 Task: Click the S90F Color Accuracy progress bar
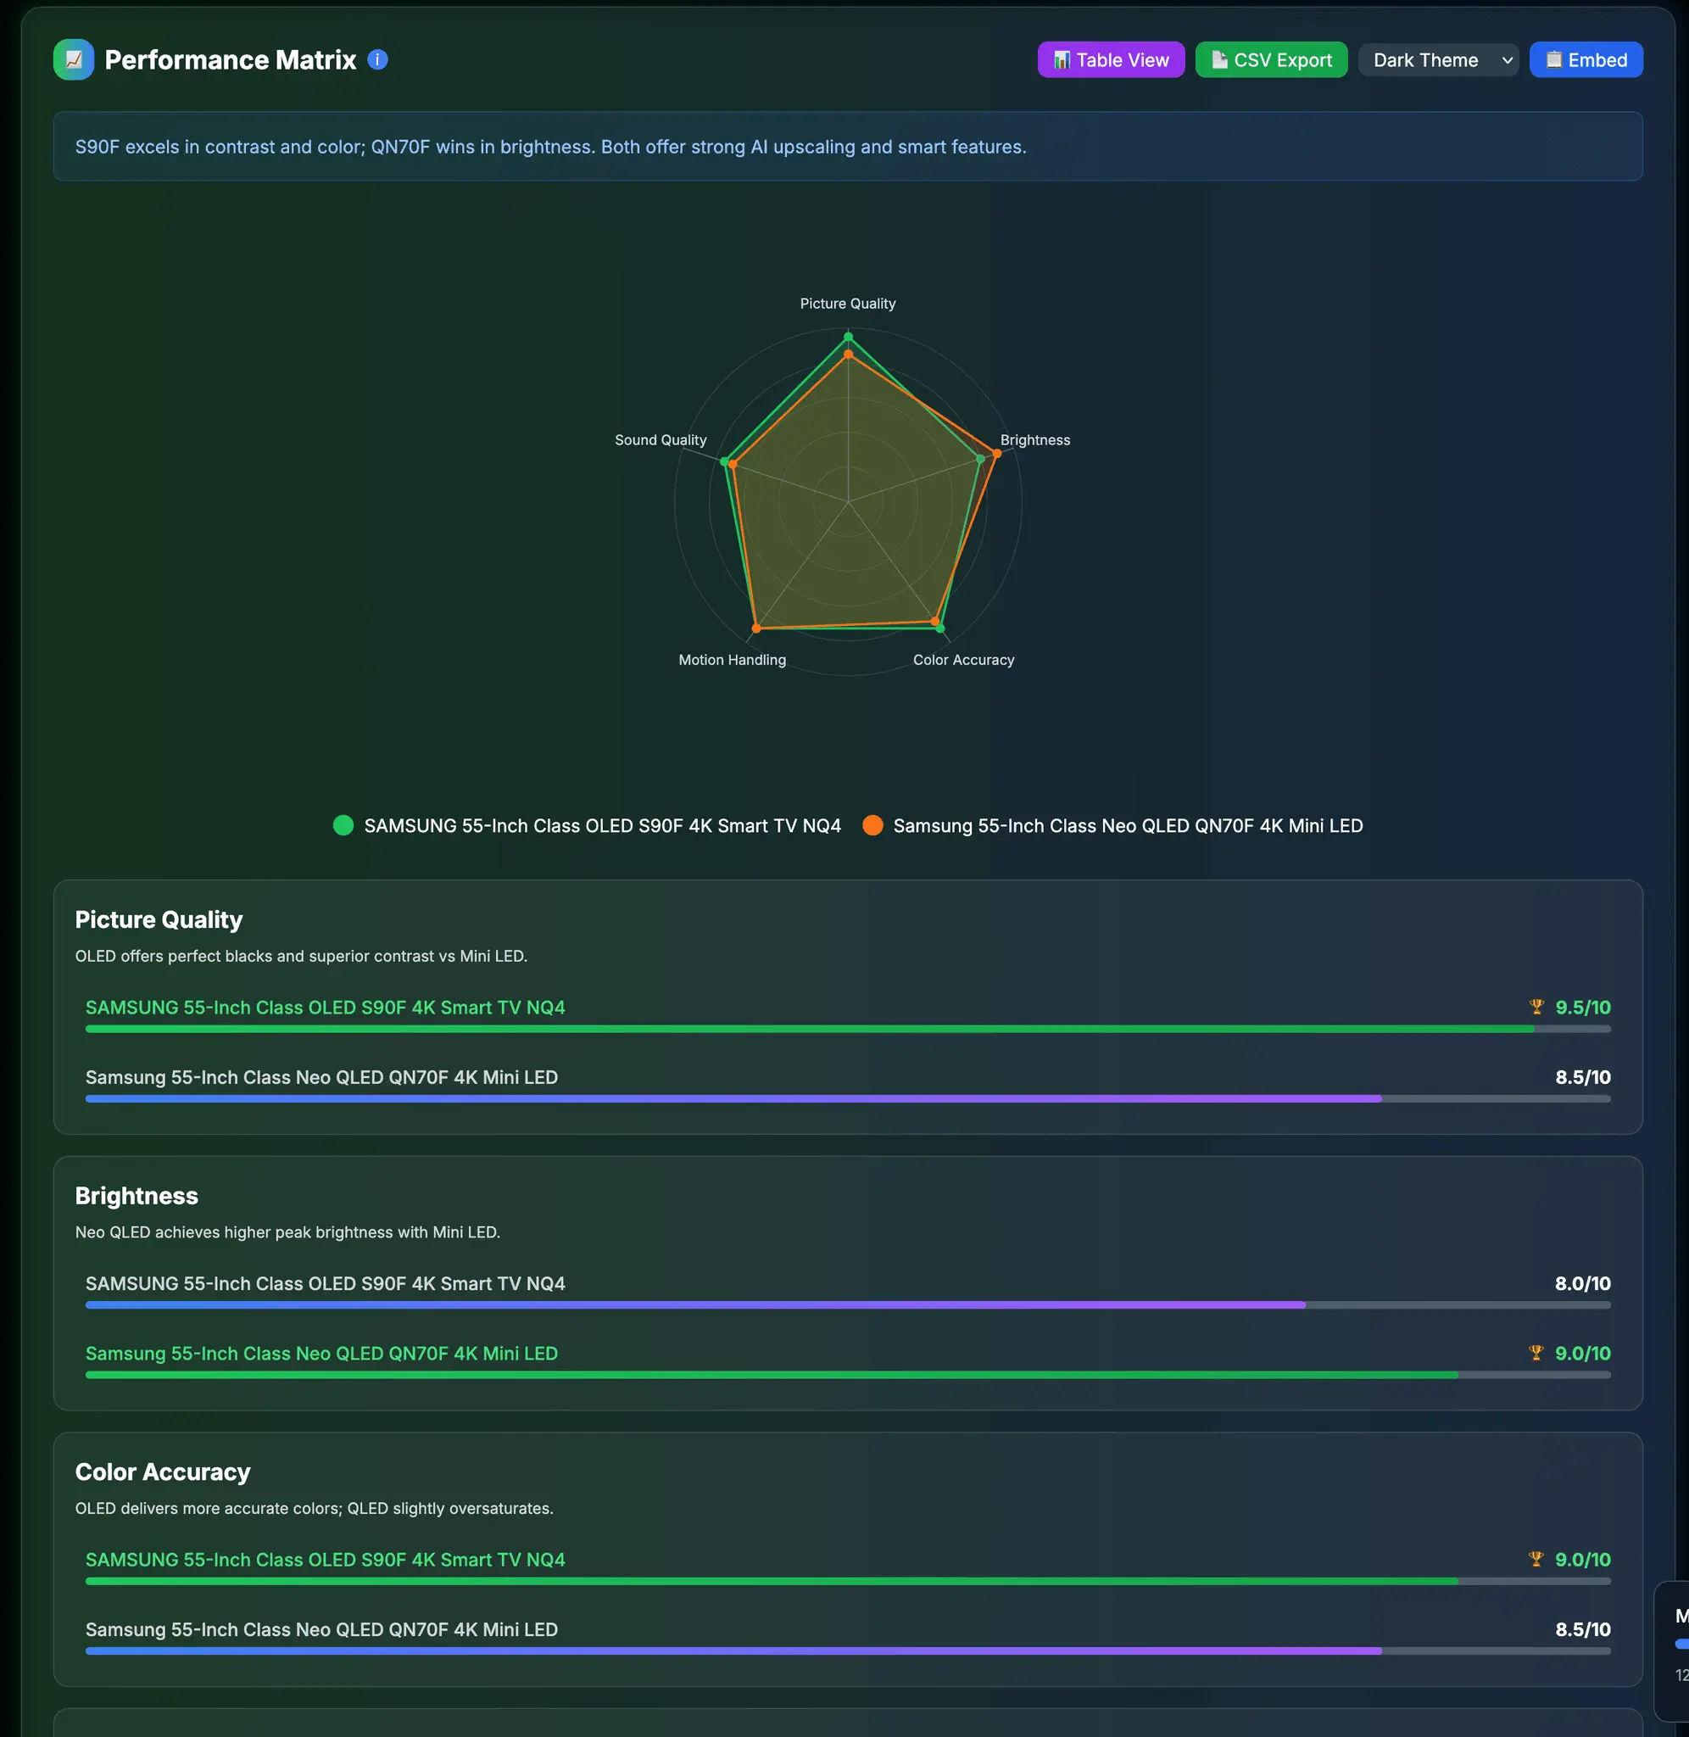click(848, 1582)
